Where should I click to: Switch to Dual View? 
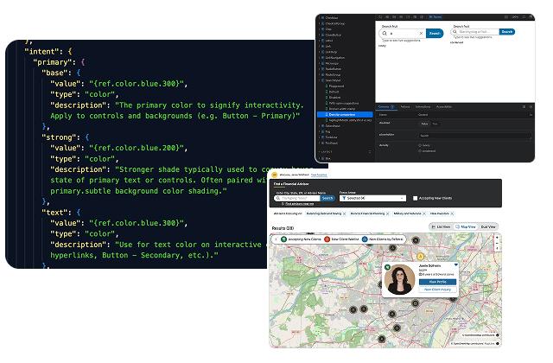pos(488,226)
